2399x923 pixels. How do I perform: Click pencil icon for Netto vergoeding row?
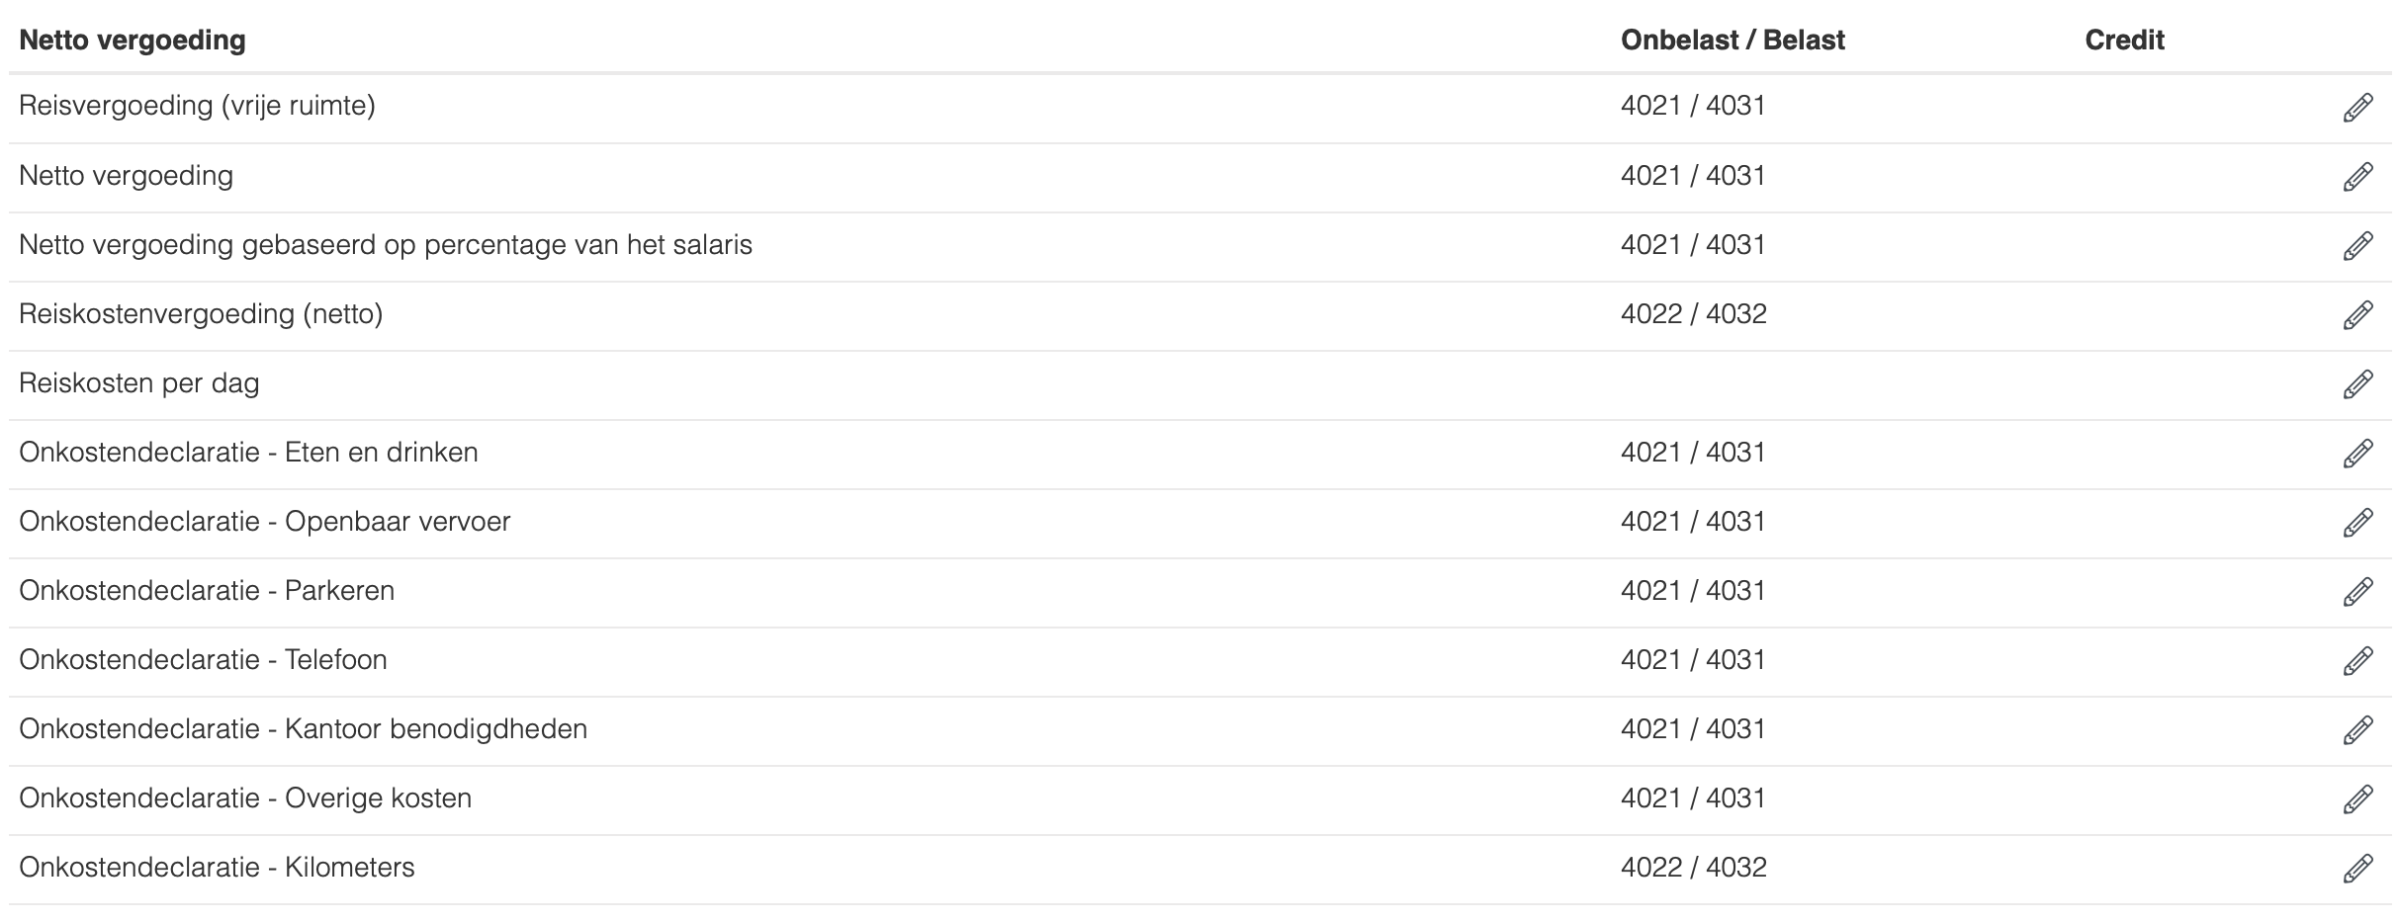(2357, 177)
